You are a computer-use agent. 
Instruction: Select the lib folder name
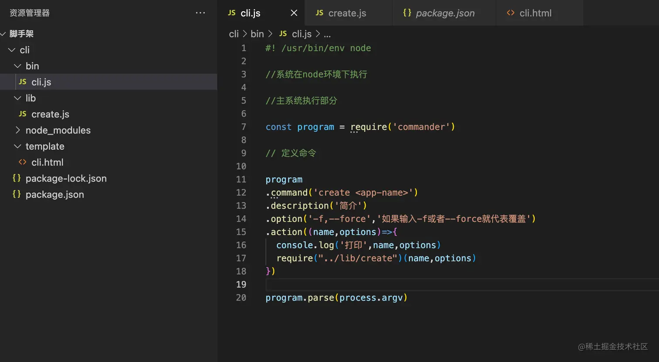[x=31, y=98]
